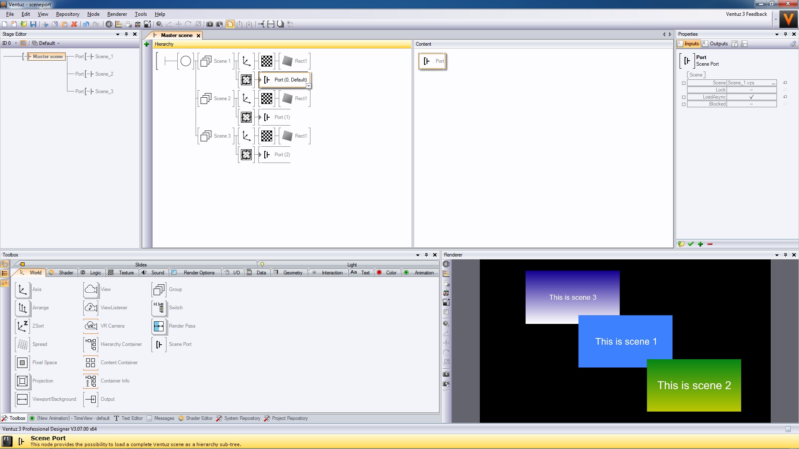This screenshot has height=449, width=799.
Task: Click the Outputs button in Properties
Action: tap(718, 44)
